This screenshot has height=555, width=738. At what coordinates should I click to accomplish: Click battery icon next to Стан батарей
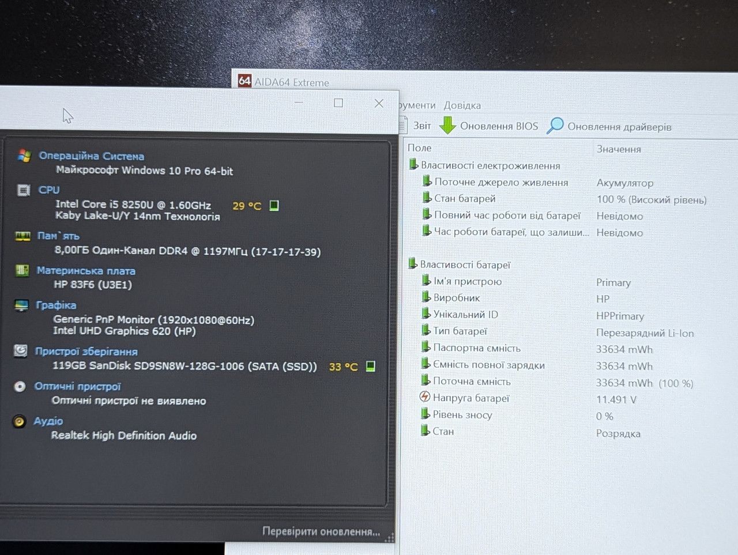[x=427, y=198]
